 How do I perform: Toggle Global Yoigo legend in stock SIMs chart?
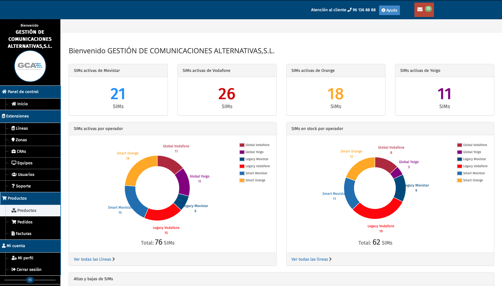469,152
